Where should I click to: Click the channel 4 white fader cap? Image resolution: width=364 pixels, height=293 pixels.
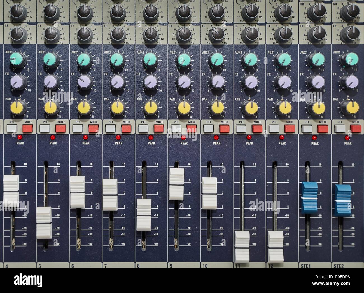click(11, 191)
